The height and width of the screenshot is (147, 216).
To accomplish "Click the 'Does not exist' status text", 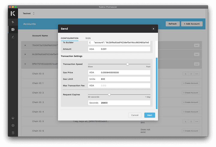I will click(x=145, y=131).
